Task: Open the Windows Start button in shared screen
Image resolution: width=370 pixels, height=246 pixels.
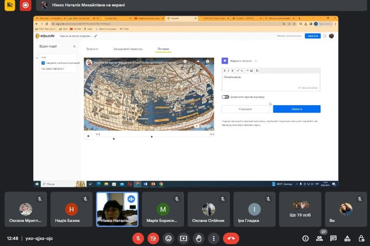Action: [37, 184]
